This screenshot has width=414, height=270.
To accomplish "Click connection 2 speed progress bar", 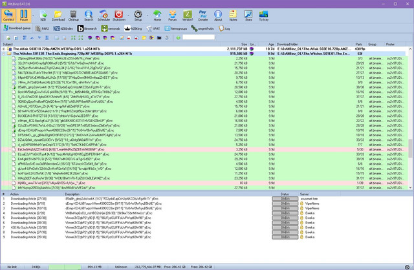I will (x=285, y=203).
